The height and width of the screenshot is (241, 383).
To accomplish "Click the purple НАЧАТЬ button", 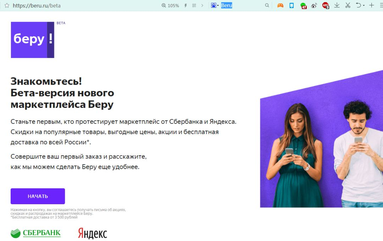I will (38, 196).
